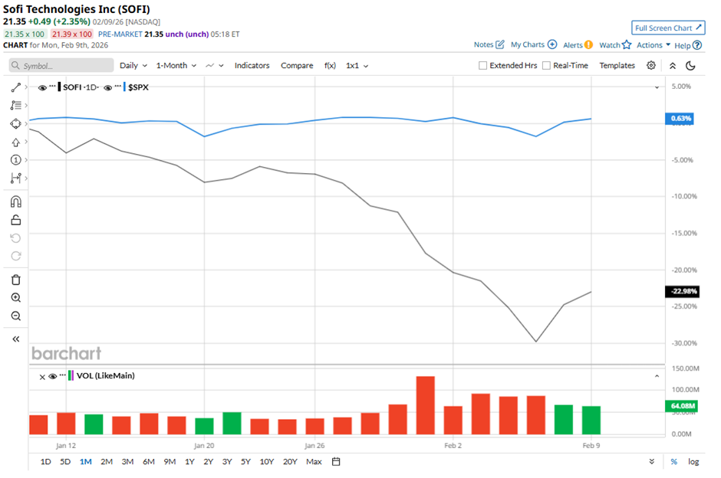Open SOFI series options three-dots
This screenshot has height=478, width=721.
(x=52, y=86)
